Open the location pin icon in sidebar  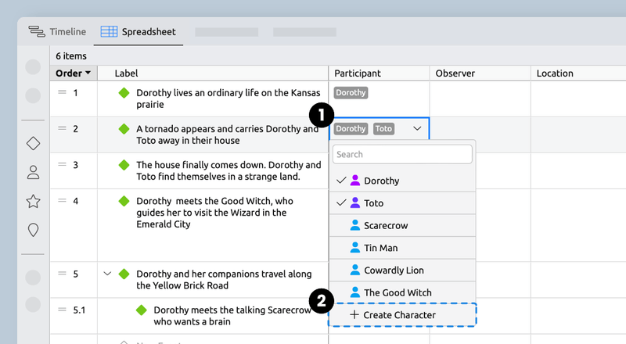33,230
